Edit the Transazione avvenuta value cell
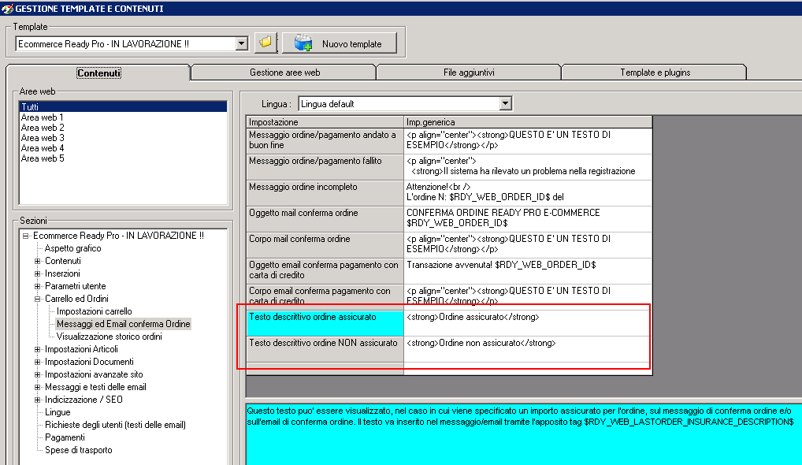 pyautogui.click(x=528, y=270)
